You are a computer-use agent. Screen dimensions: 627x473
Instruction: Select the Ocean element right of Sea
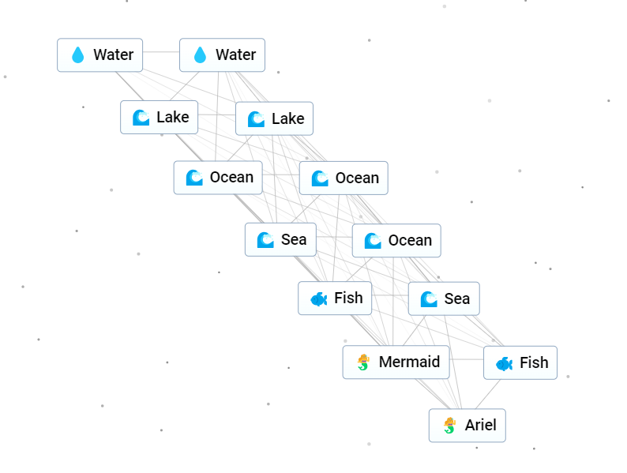[396, 240]
